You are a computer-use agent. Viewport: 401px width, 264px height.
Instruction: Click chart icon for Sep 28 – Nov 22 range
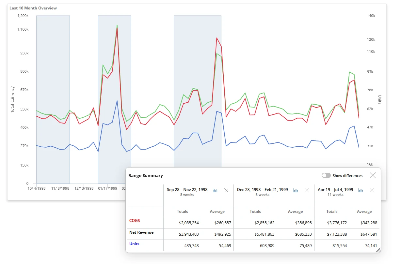[x=215, y=190]
